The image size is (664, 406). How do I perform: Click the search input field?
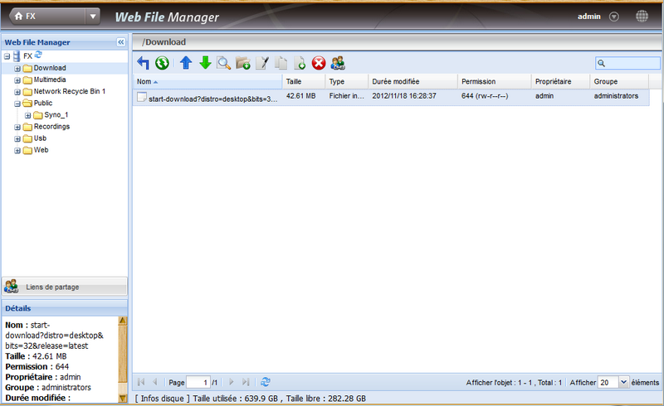coord(627,63)
